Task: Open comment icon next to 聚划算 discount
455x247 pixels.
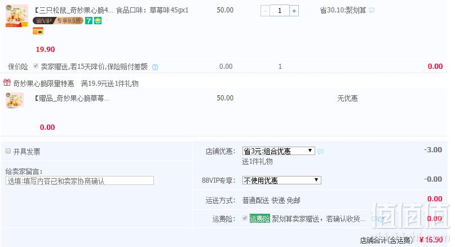Action: point(372,11)
